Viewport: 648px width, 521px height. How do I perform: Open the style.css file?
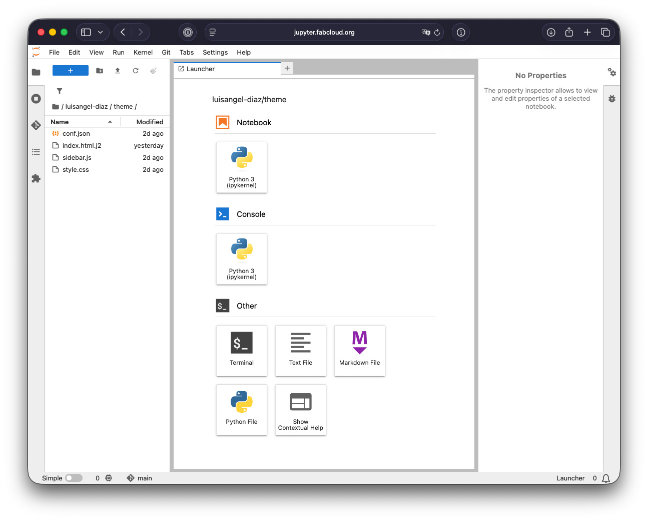76,169
